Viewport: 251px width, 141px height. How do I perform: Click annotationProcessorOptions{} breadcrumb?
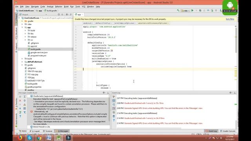tap(153, 23)
